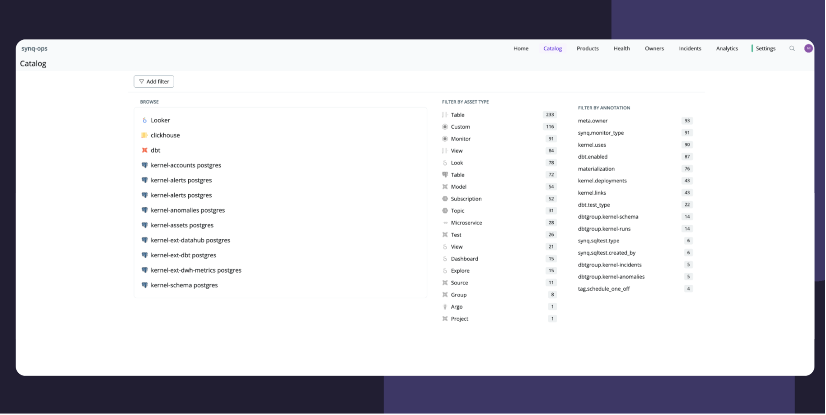Screen dimensions: 826x415
Task: Open the purple user avatar
Action: pos(809,48)
